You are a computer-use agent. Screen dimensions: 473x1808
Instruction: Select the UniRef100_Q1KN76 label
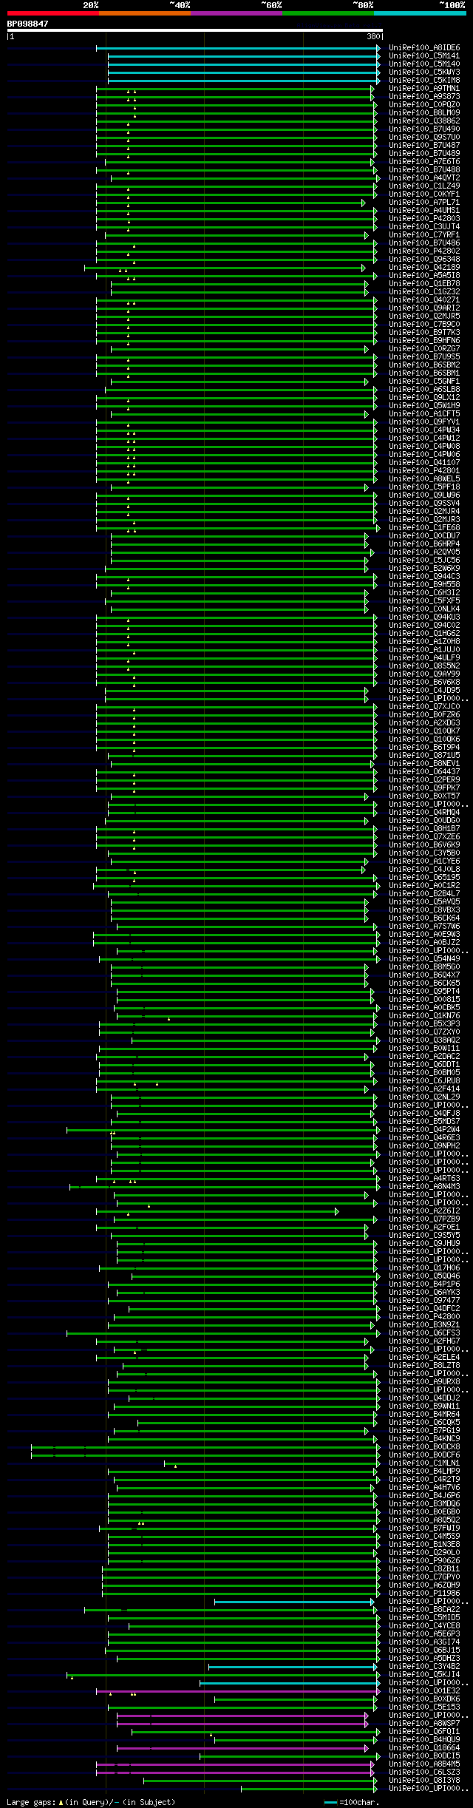[424, 1016]
